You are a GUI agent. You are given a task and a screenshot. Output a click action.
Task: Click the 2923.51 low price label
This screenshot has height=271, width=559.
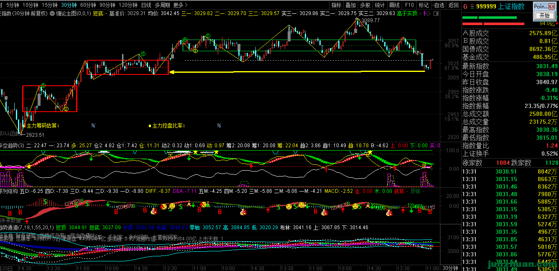coord(35,135)
